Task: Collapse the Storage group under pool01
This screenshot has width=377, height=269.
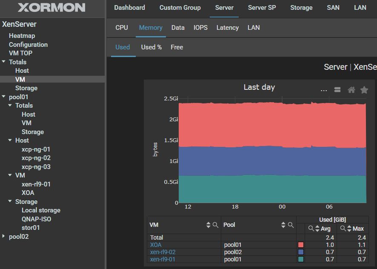Action: point(10,201)
